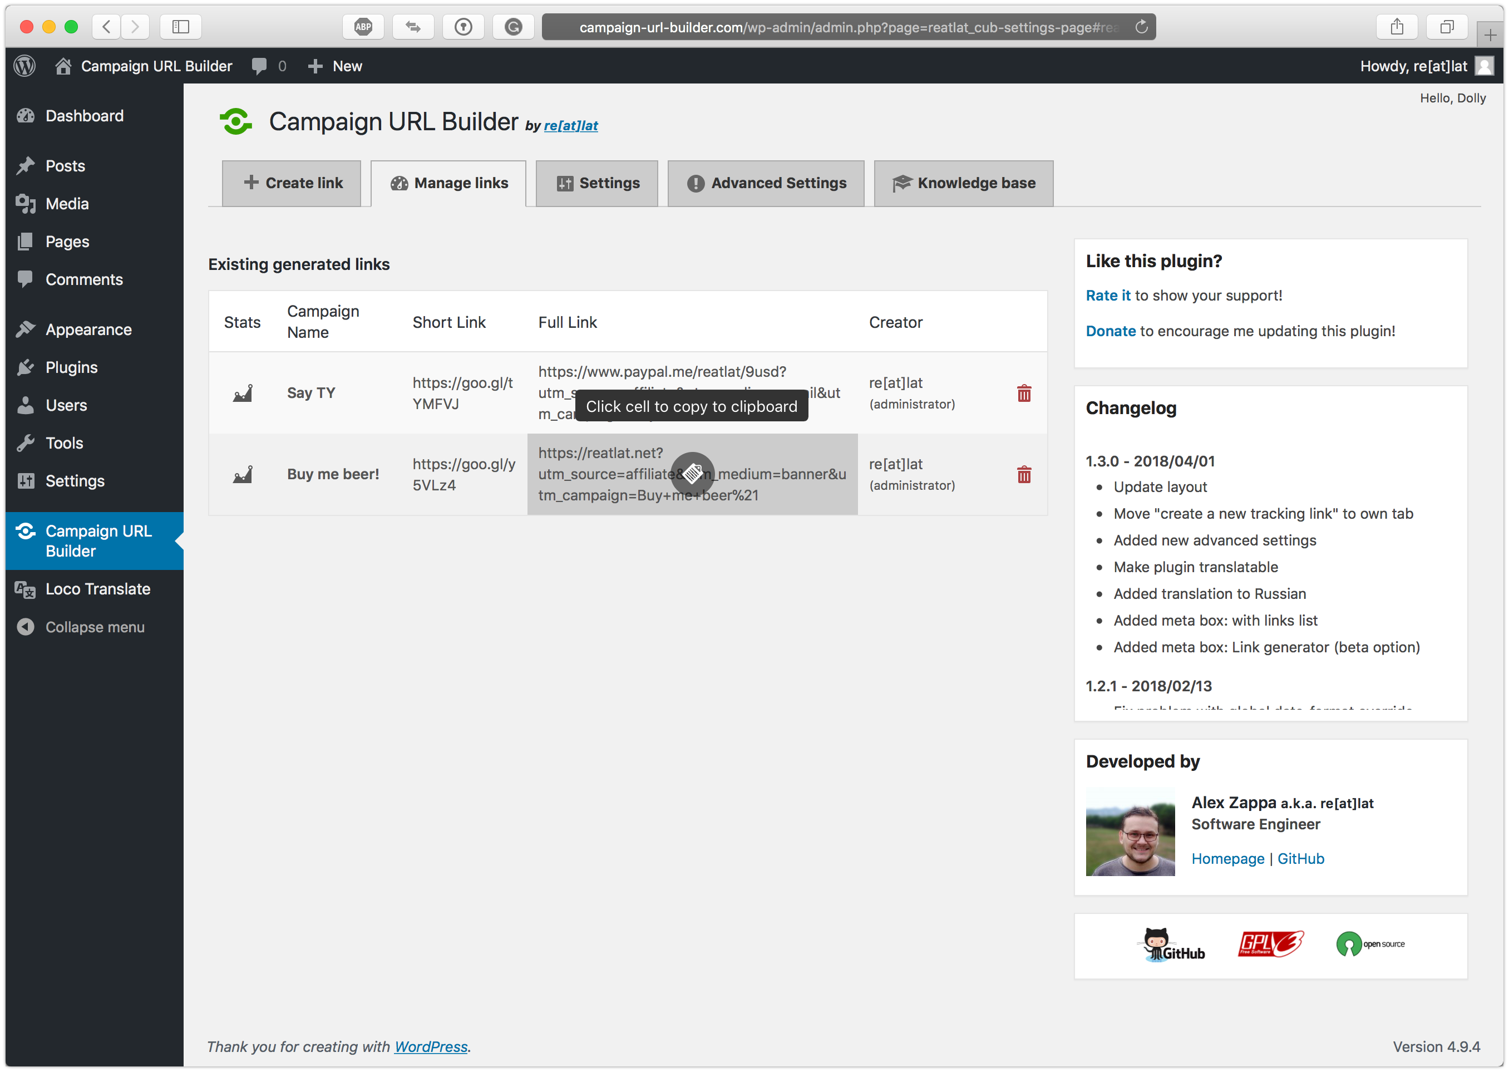Open Plugins in the sidebar menu

tap(71, 368)
